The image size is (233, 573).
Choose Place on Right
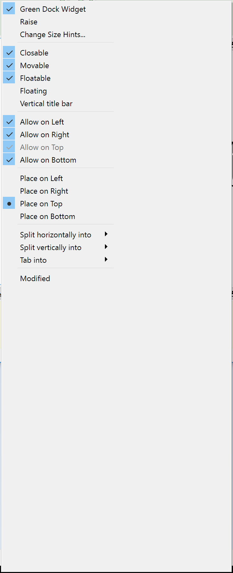(x=44, y=191)
